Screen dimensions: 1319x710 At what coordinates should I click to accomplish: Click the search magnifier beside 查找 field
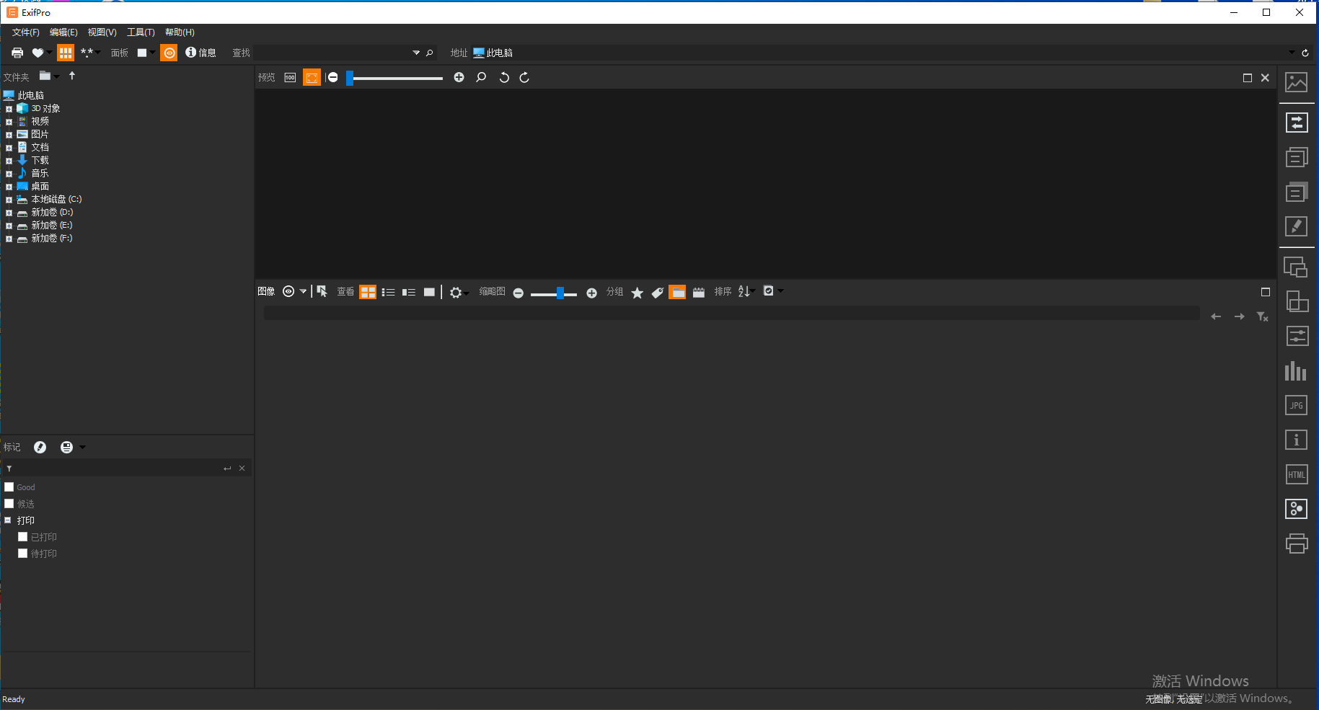coord(430,53)
